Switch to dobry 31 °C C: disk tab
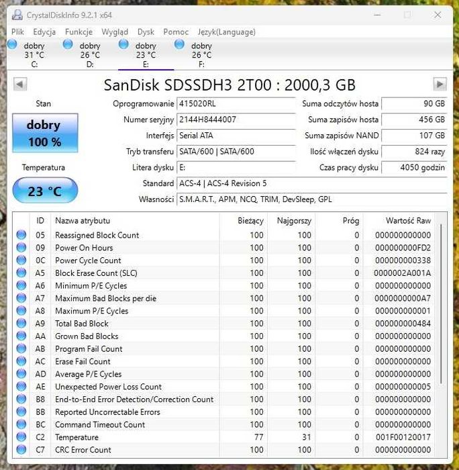 [35, 54]
